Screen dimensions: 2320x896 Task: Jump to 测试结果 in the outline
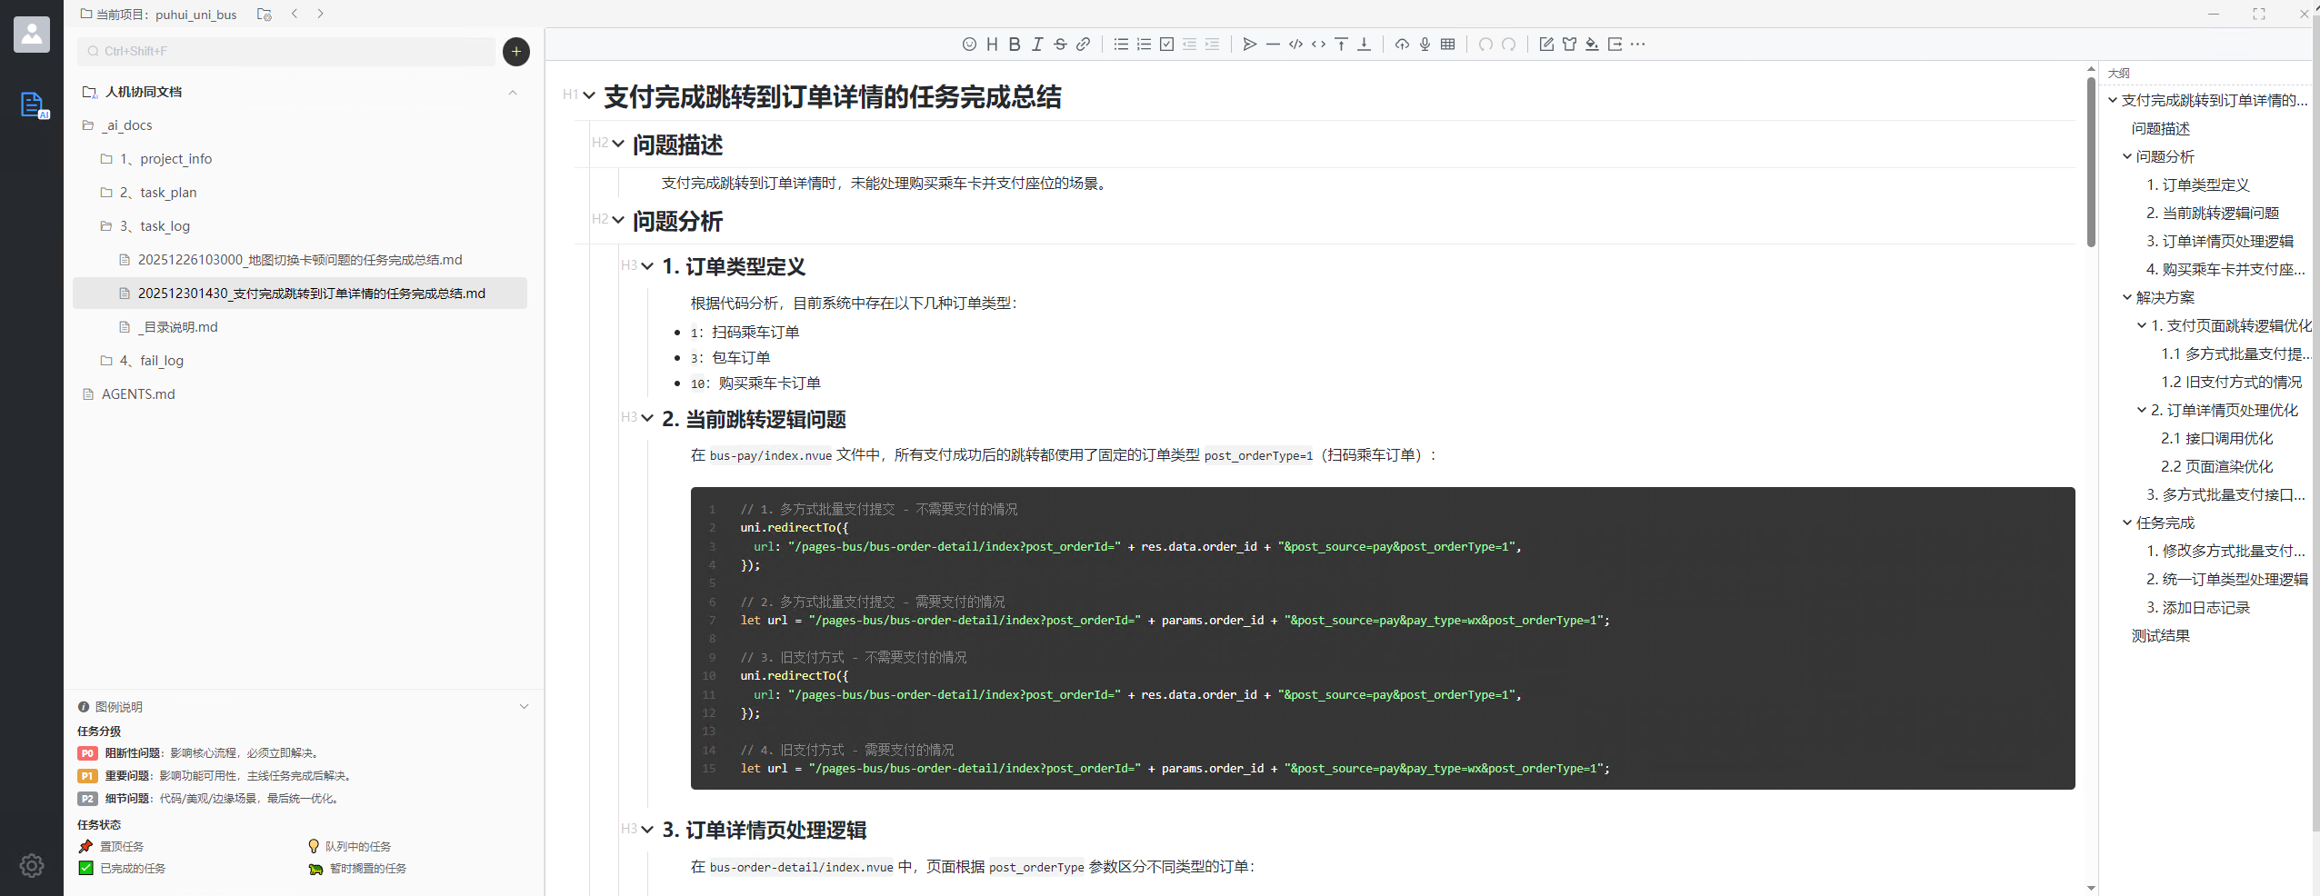click(x=2160, y=636)
